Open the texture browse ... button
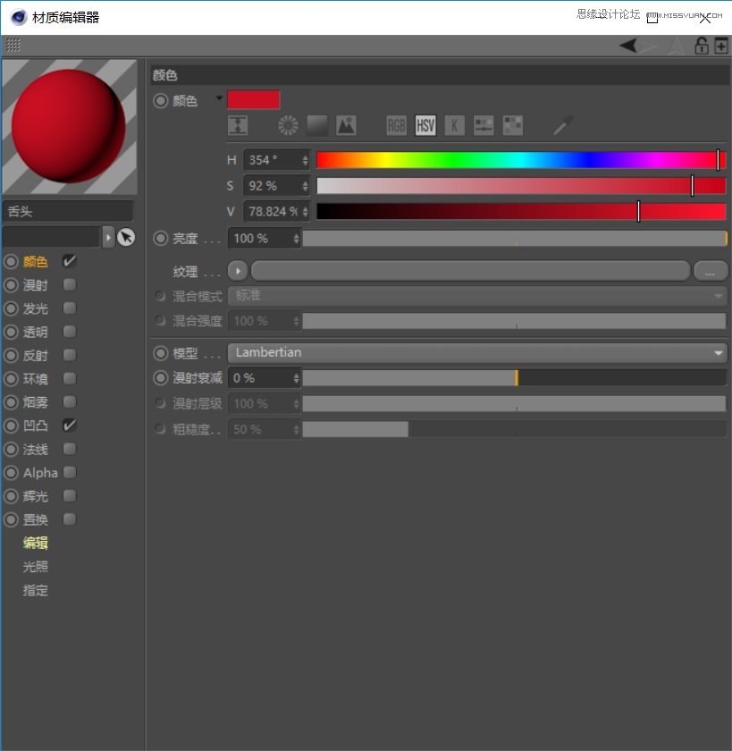This screenshot has height=751, width=732. (x=711, y=270)
